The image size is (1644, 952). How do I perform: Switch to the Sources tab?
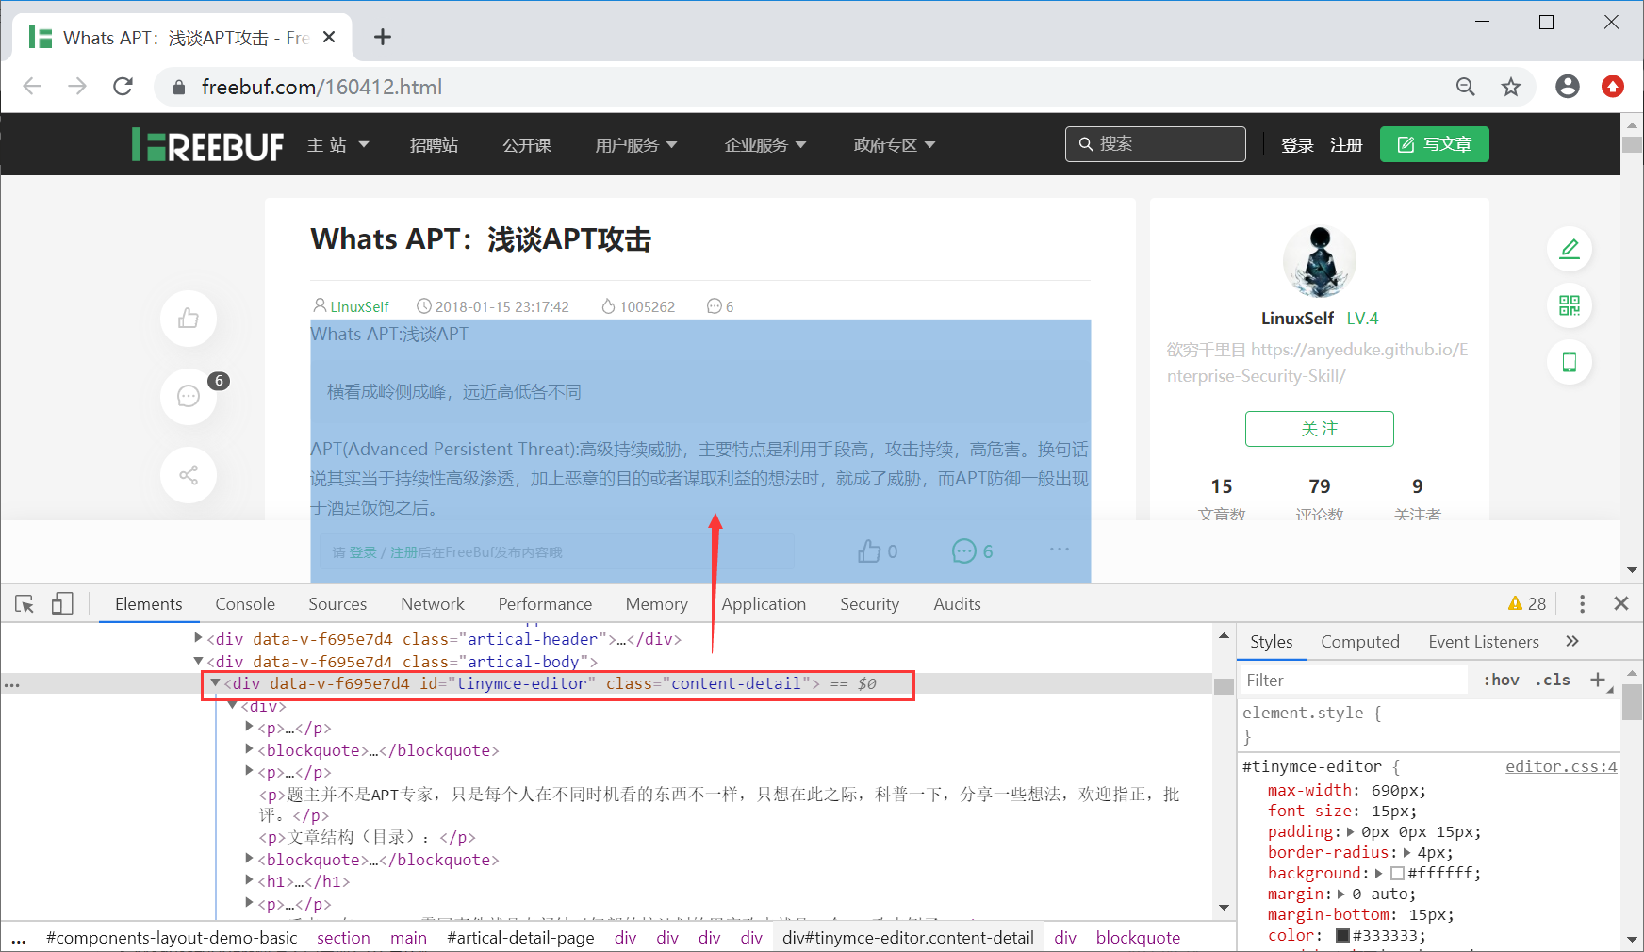click(337, 604)
